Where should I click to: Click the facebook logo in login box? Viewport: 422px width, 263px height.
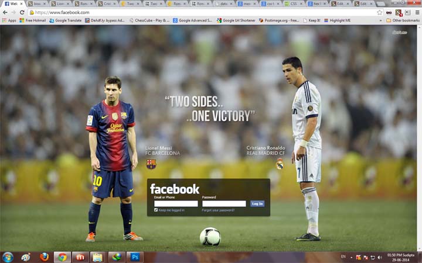click(x=175, y=189)
